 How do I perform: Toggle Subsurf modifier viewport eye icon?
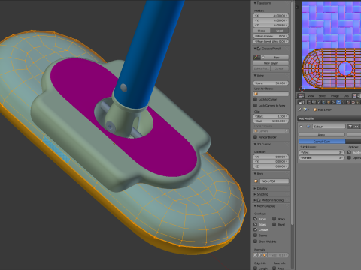point(356,127)
